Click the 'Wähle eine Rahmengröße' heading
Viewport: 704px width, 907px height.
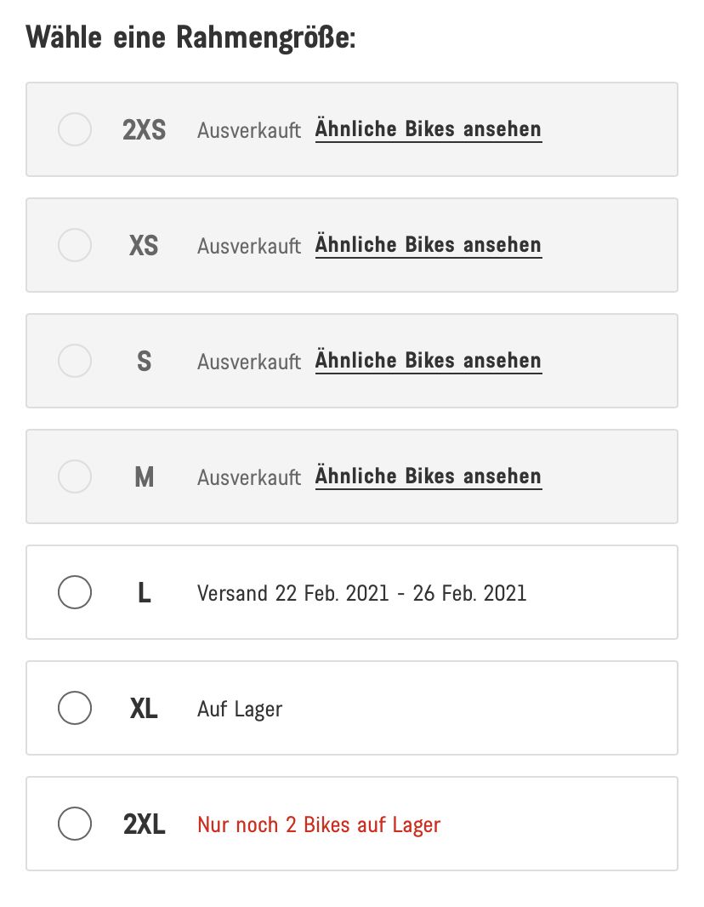click(190, 38)
